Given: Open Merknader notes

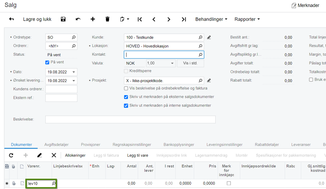Looking at the screenshot, I should [305, 6].
